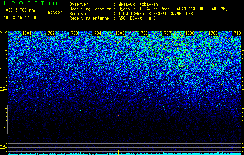The image size is (244, 155).
Task: Click the meteor count label
Action: (x=55, y=12)
